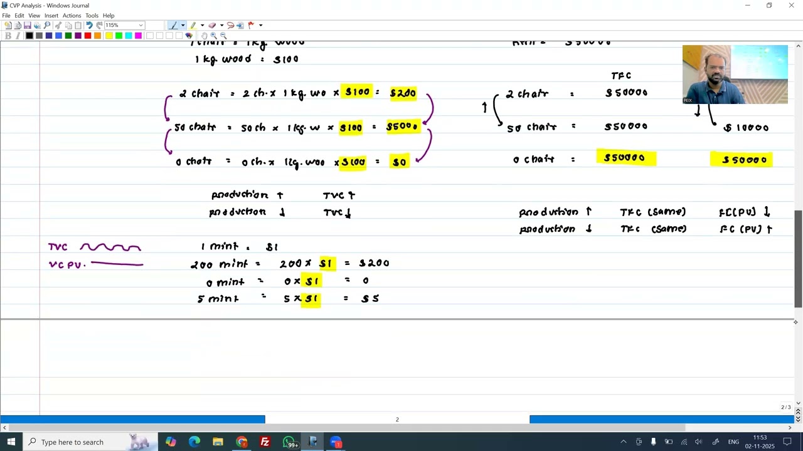Open the Zoom app from the taskbar

point(336,442)
